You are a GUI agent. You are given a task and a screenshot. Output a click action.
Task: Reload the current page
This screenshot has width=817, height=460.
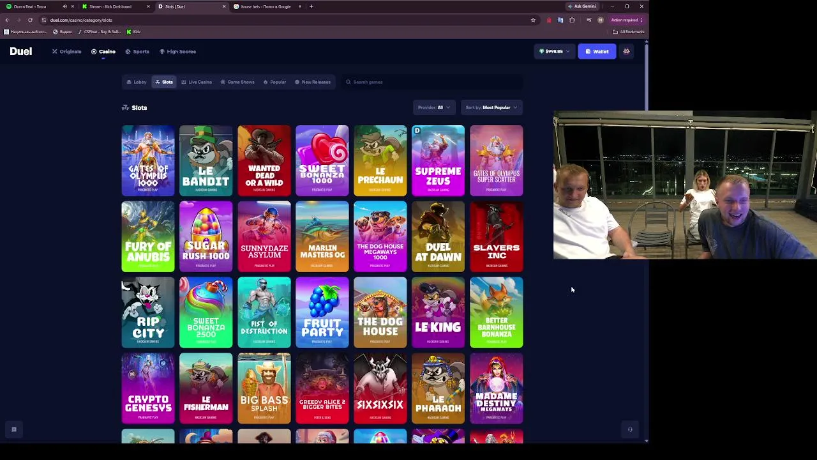point(30,20)
